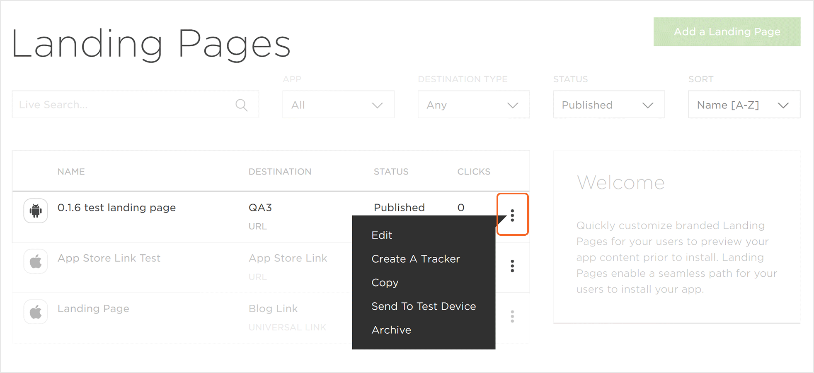The height and width of the screenshot is (373, 814).
Task: Expand the Sort dropdown showing Name [A-Z]
Action: 744,105
